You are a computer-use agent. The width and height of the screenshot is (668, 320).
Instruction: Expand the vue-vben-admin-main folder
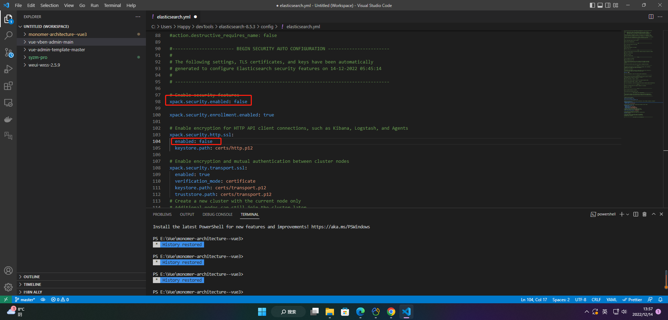81,42
